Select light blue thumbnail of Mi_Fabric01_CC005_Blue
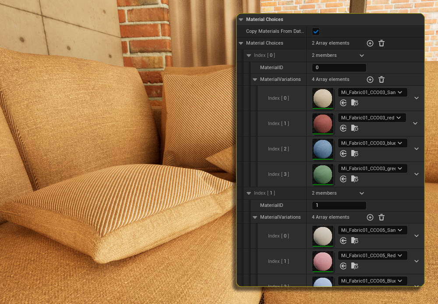This screenshot has width=438, height=304. pos(323,281)
